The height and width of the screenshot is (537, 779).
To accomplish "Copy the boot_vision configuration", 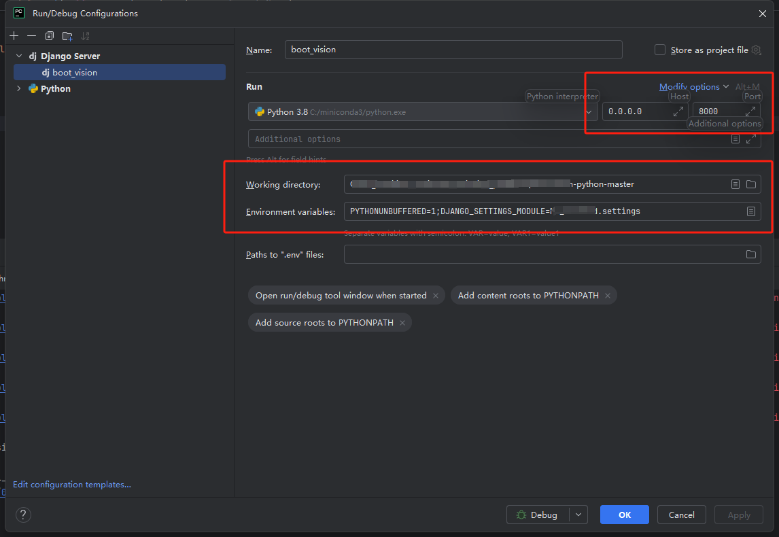I will tap(49, 35).
